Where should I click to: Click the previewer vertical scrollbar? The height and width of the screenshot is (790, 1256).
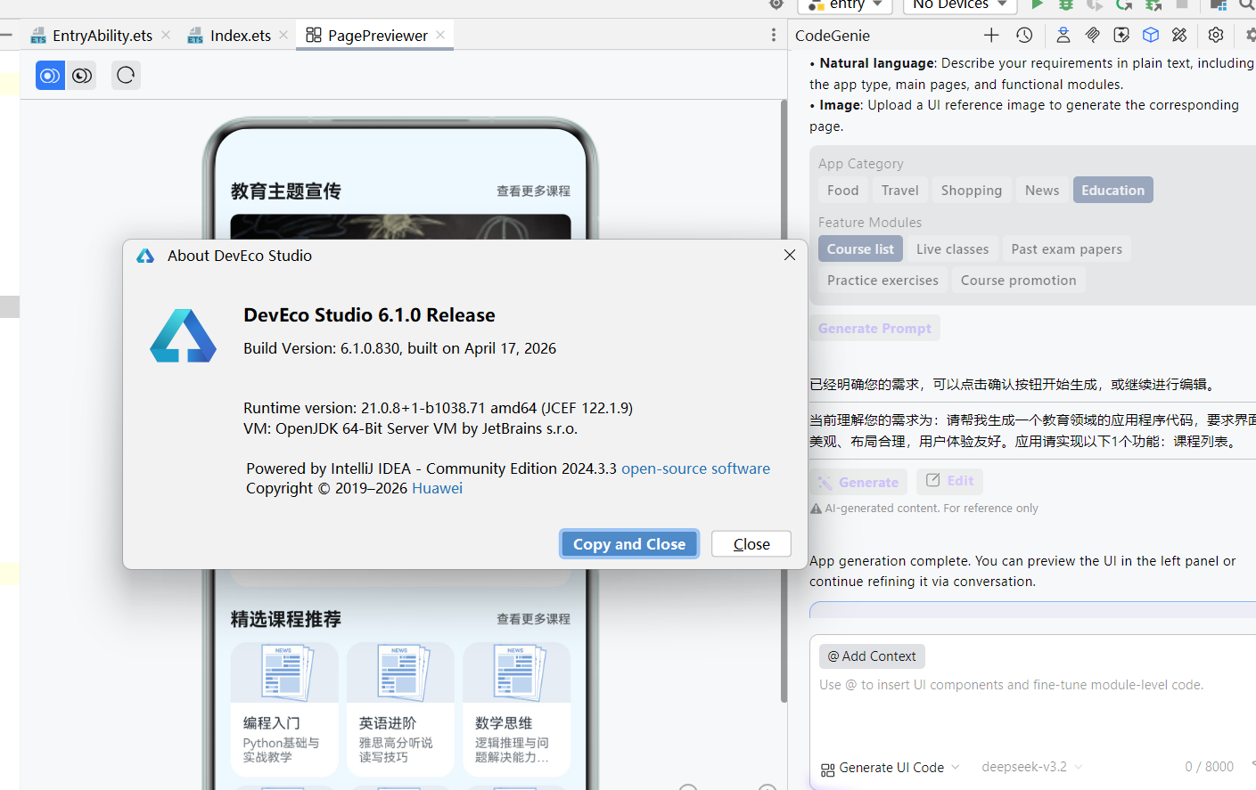tap(784, 401)
